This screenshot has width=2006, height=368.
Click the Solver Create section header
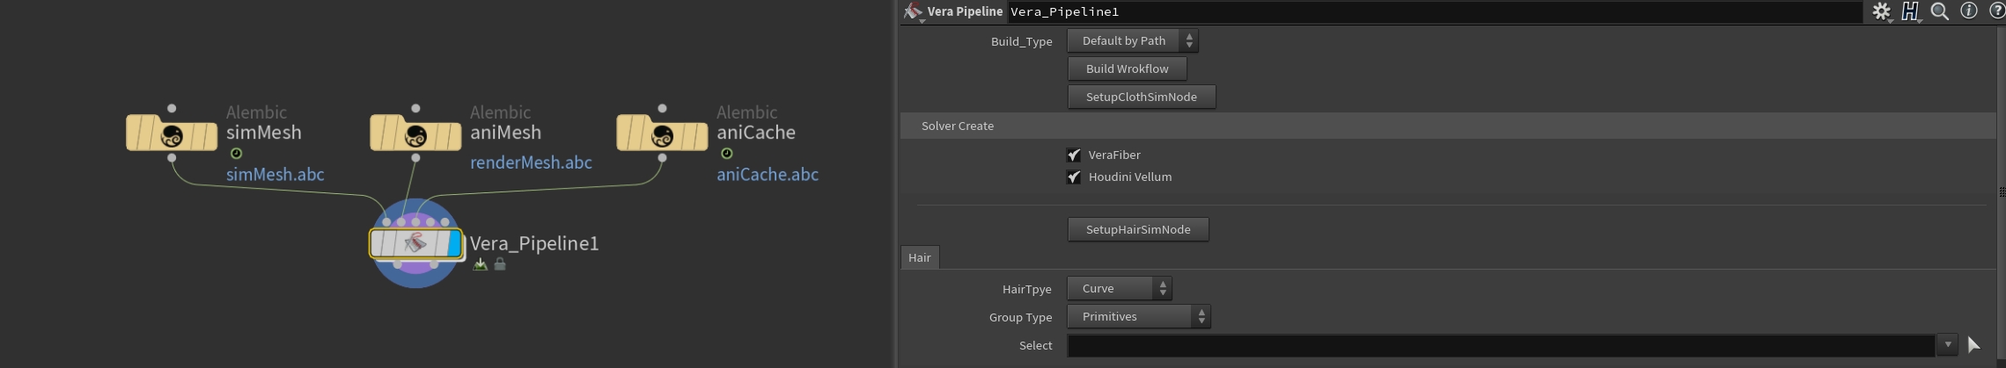point(1448,126)
